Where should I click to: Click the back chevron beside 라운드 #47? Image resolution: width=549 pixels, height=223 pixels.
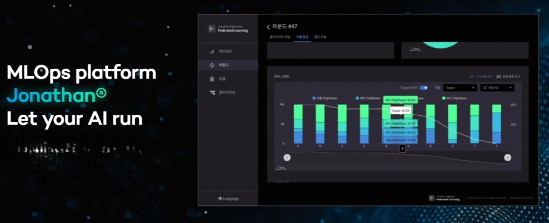coord(268,27)
